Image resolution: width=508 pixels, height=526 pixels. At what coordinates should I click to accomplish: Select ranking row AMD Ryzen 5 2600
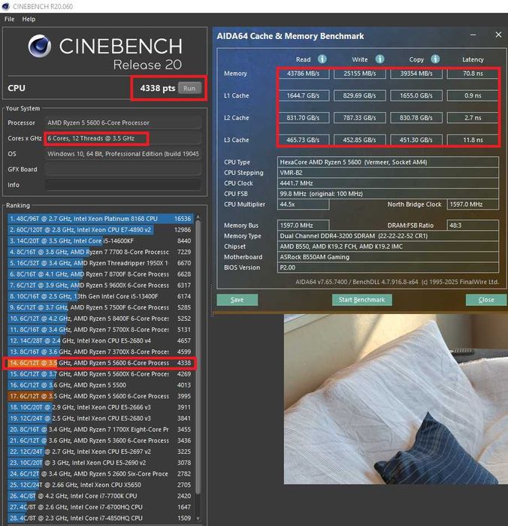click(x=100, y=473)
